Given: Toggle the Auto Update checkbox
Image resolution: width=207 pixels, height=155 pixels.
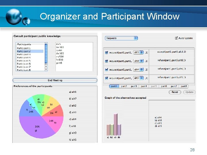Looking at the screenshot, I should point(176,38).
